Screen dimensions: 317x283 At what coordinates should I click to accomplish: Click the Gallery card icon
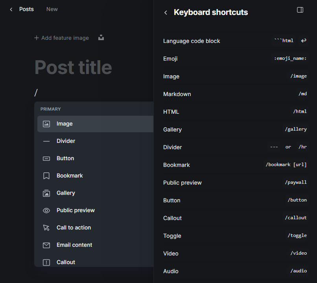point(46,193)
